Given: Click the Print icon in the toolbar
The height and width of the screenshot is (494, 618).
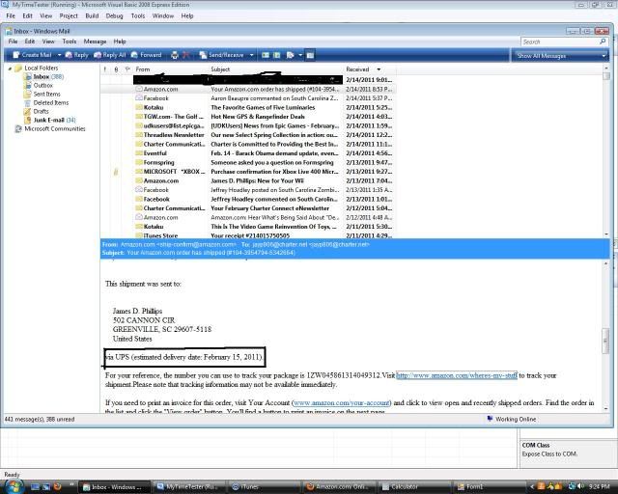Looking at the screenshot, I should click(175, 55).
